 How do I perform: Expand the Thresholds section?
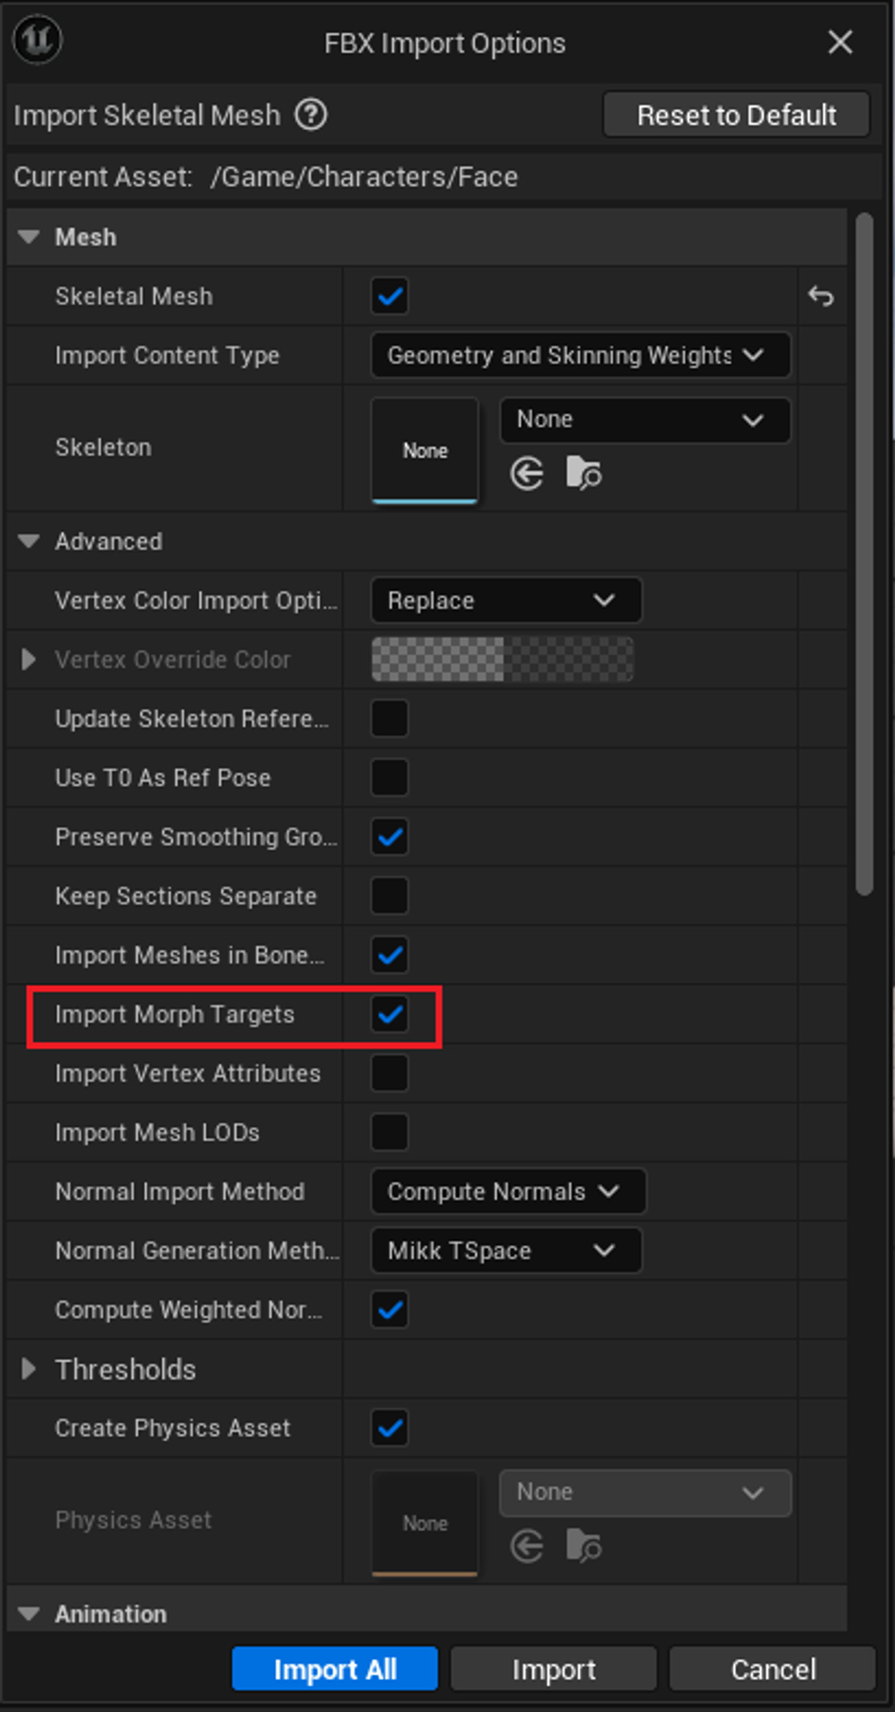click(29, 1369)
